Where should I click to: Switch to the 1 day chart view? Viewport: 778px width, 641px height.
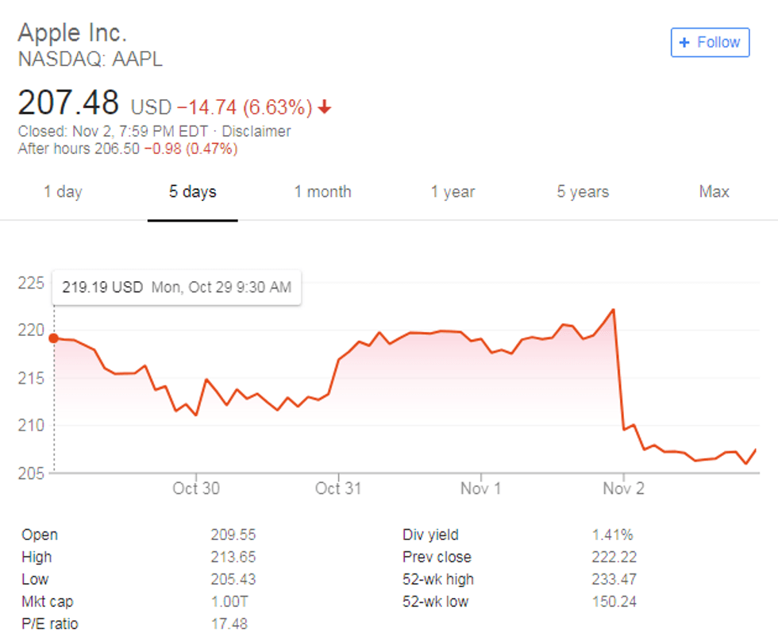click(64, 191)
